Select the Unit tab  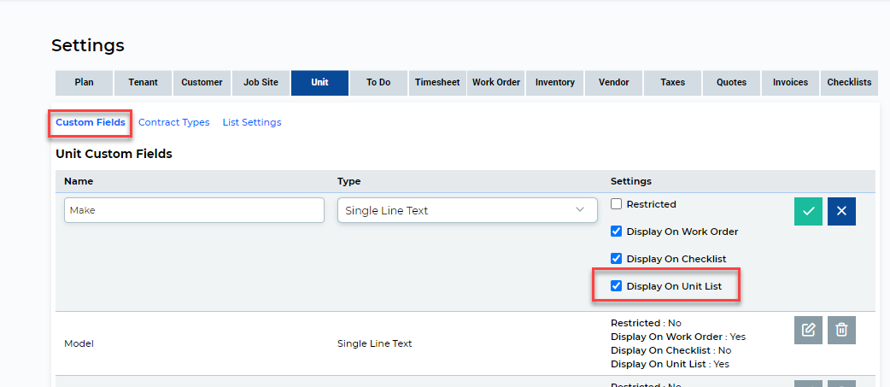point(319,82)
